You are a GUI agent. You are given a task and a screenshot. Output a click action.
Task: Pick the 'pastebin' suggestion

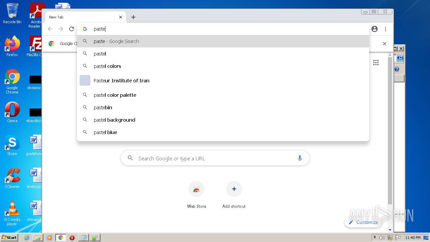223,108
